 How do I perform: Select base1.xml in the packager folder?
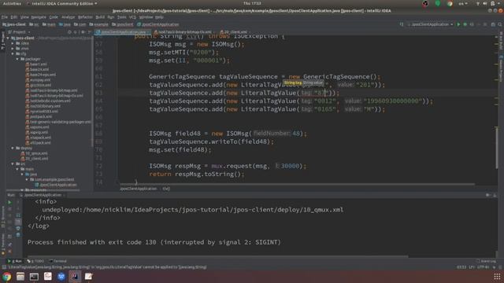pos(36,64)
